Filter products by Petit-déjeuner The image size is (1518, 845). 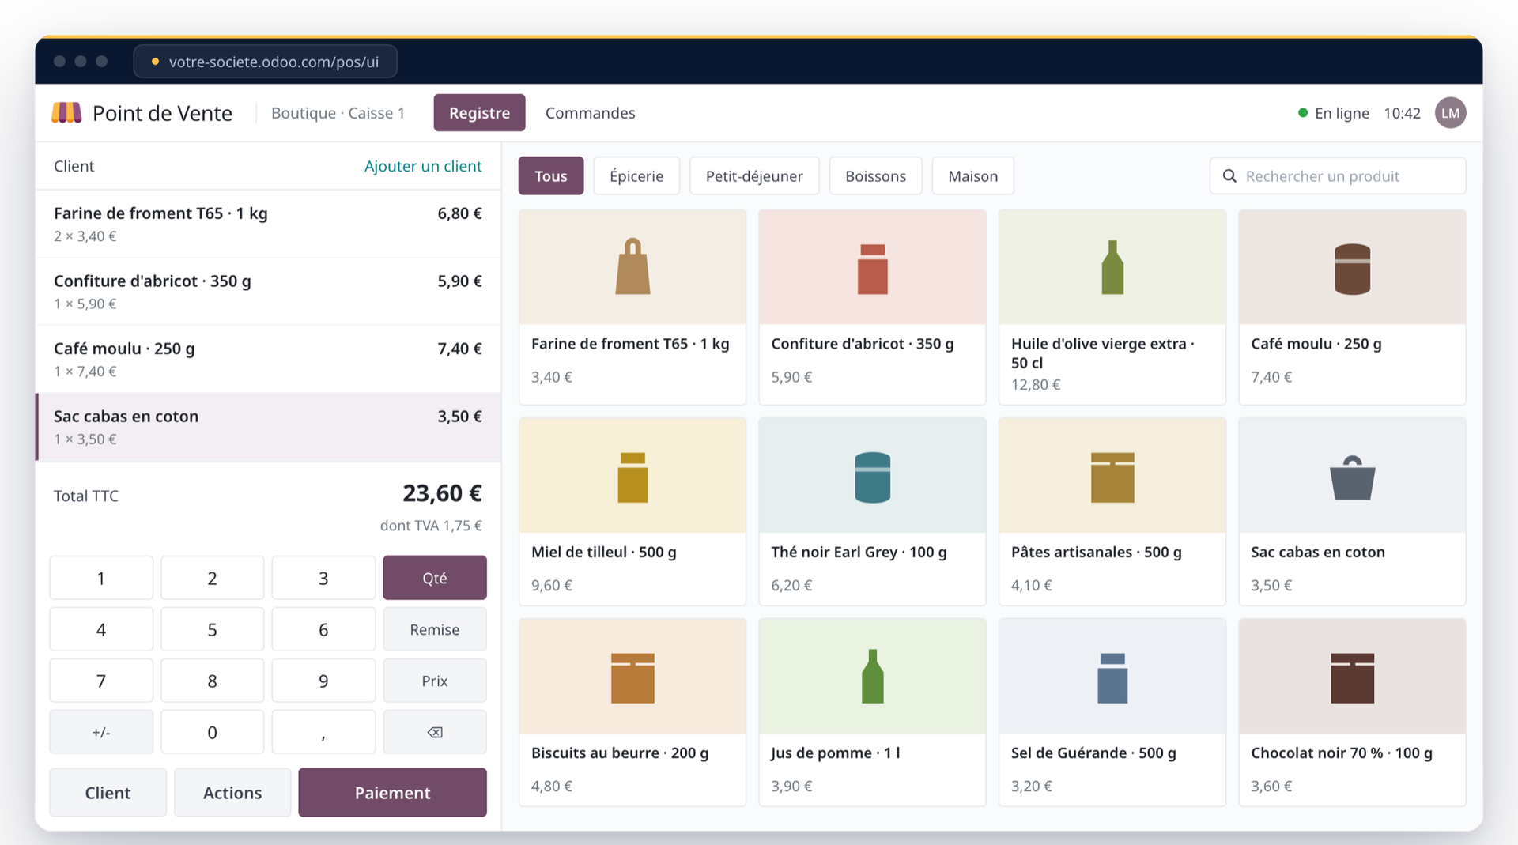754,175
